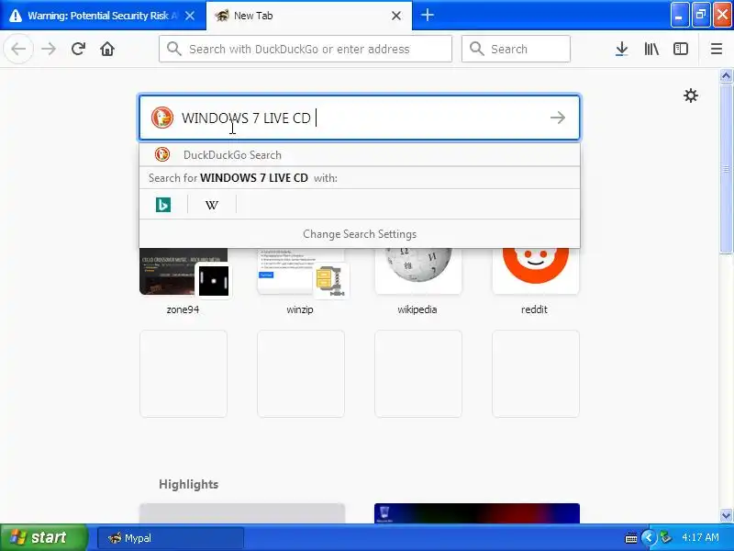Search with the Bing icon
The width and height of the screenshot is (734, 551).
point(163,205)
